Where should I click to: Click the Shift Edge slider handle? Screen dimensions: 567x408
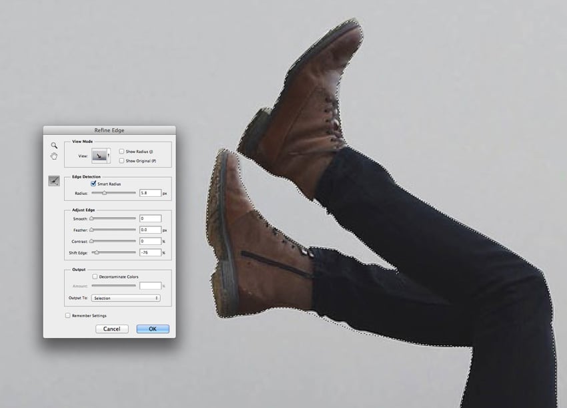click(x=97, y=252)
